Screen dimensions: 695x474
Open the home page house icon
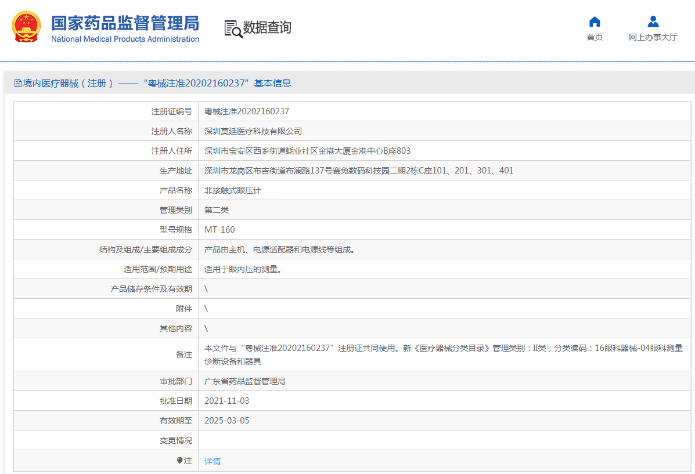click(595, 21)
